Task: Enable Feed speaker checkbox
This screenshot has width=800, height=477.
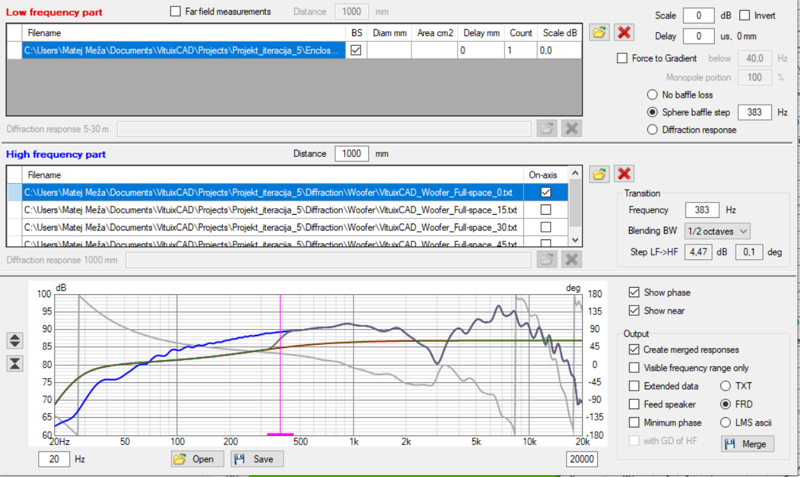Action: click(633, 404)
